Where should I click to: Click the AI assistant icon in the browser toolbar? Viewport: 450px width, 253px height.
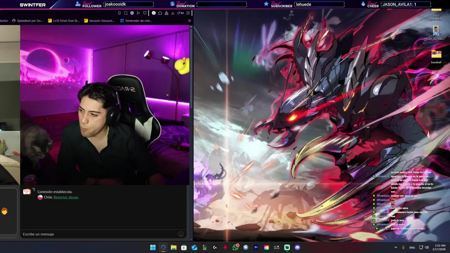click(x=180, y=13)
